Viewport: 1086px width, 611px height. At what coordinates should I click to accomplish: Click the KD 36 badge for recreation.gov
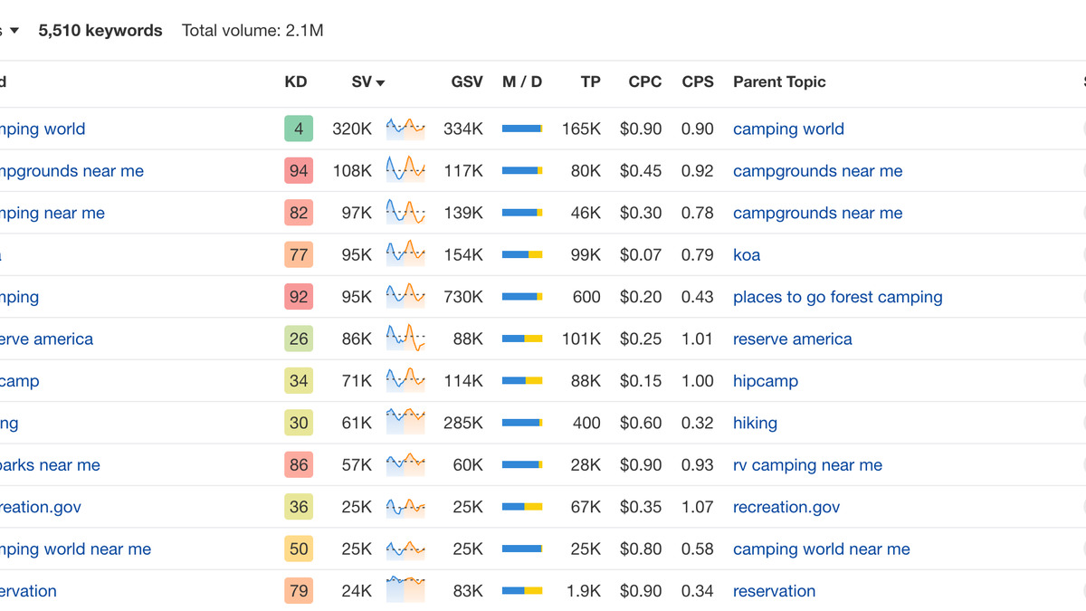pyautogui.click(x=299, y=506)
